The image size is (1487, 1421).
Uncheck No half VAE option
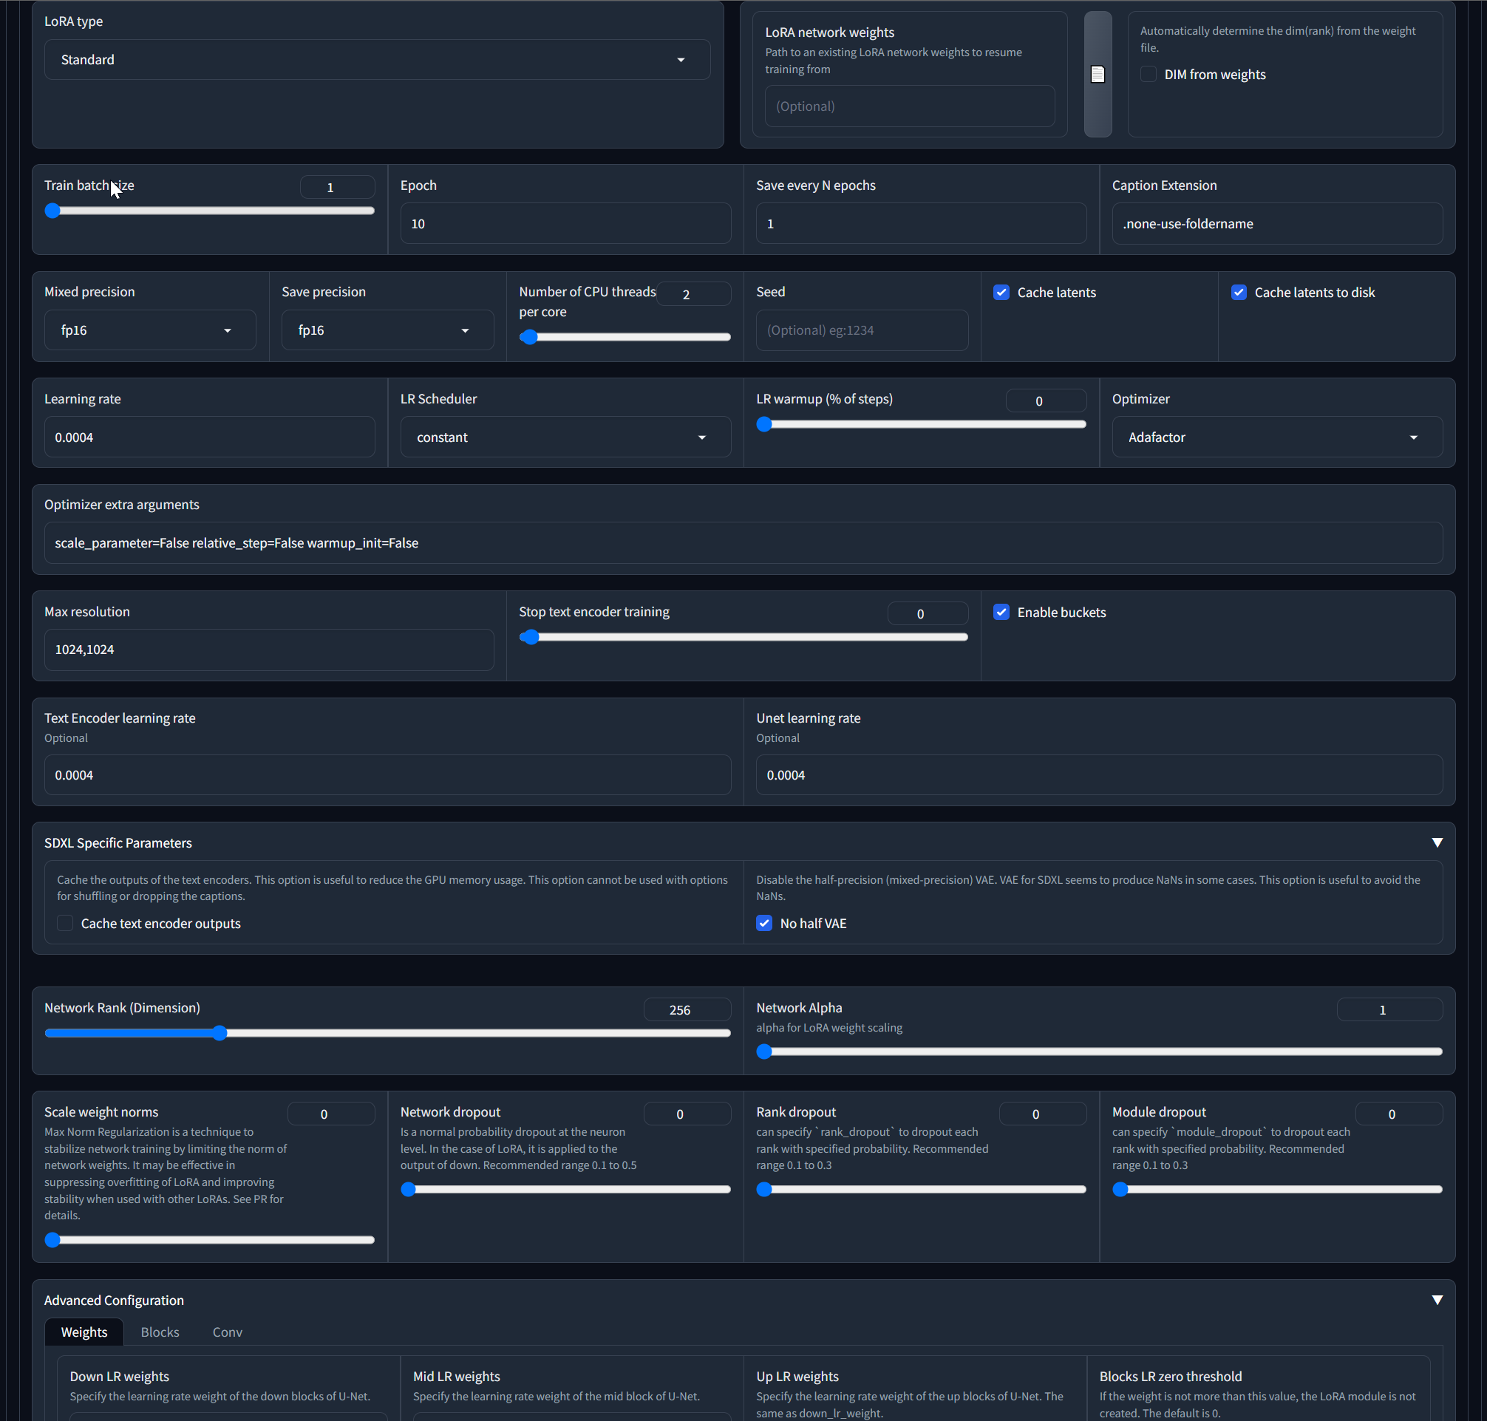click(764, 924)
